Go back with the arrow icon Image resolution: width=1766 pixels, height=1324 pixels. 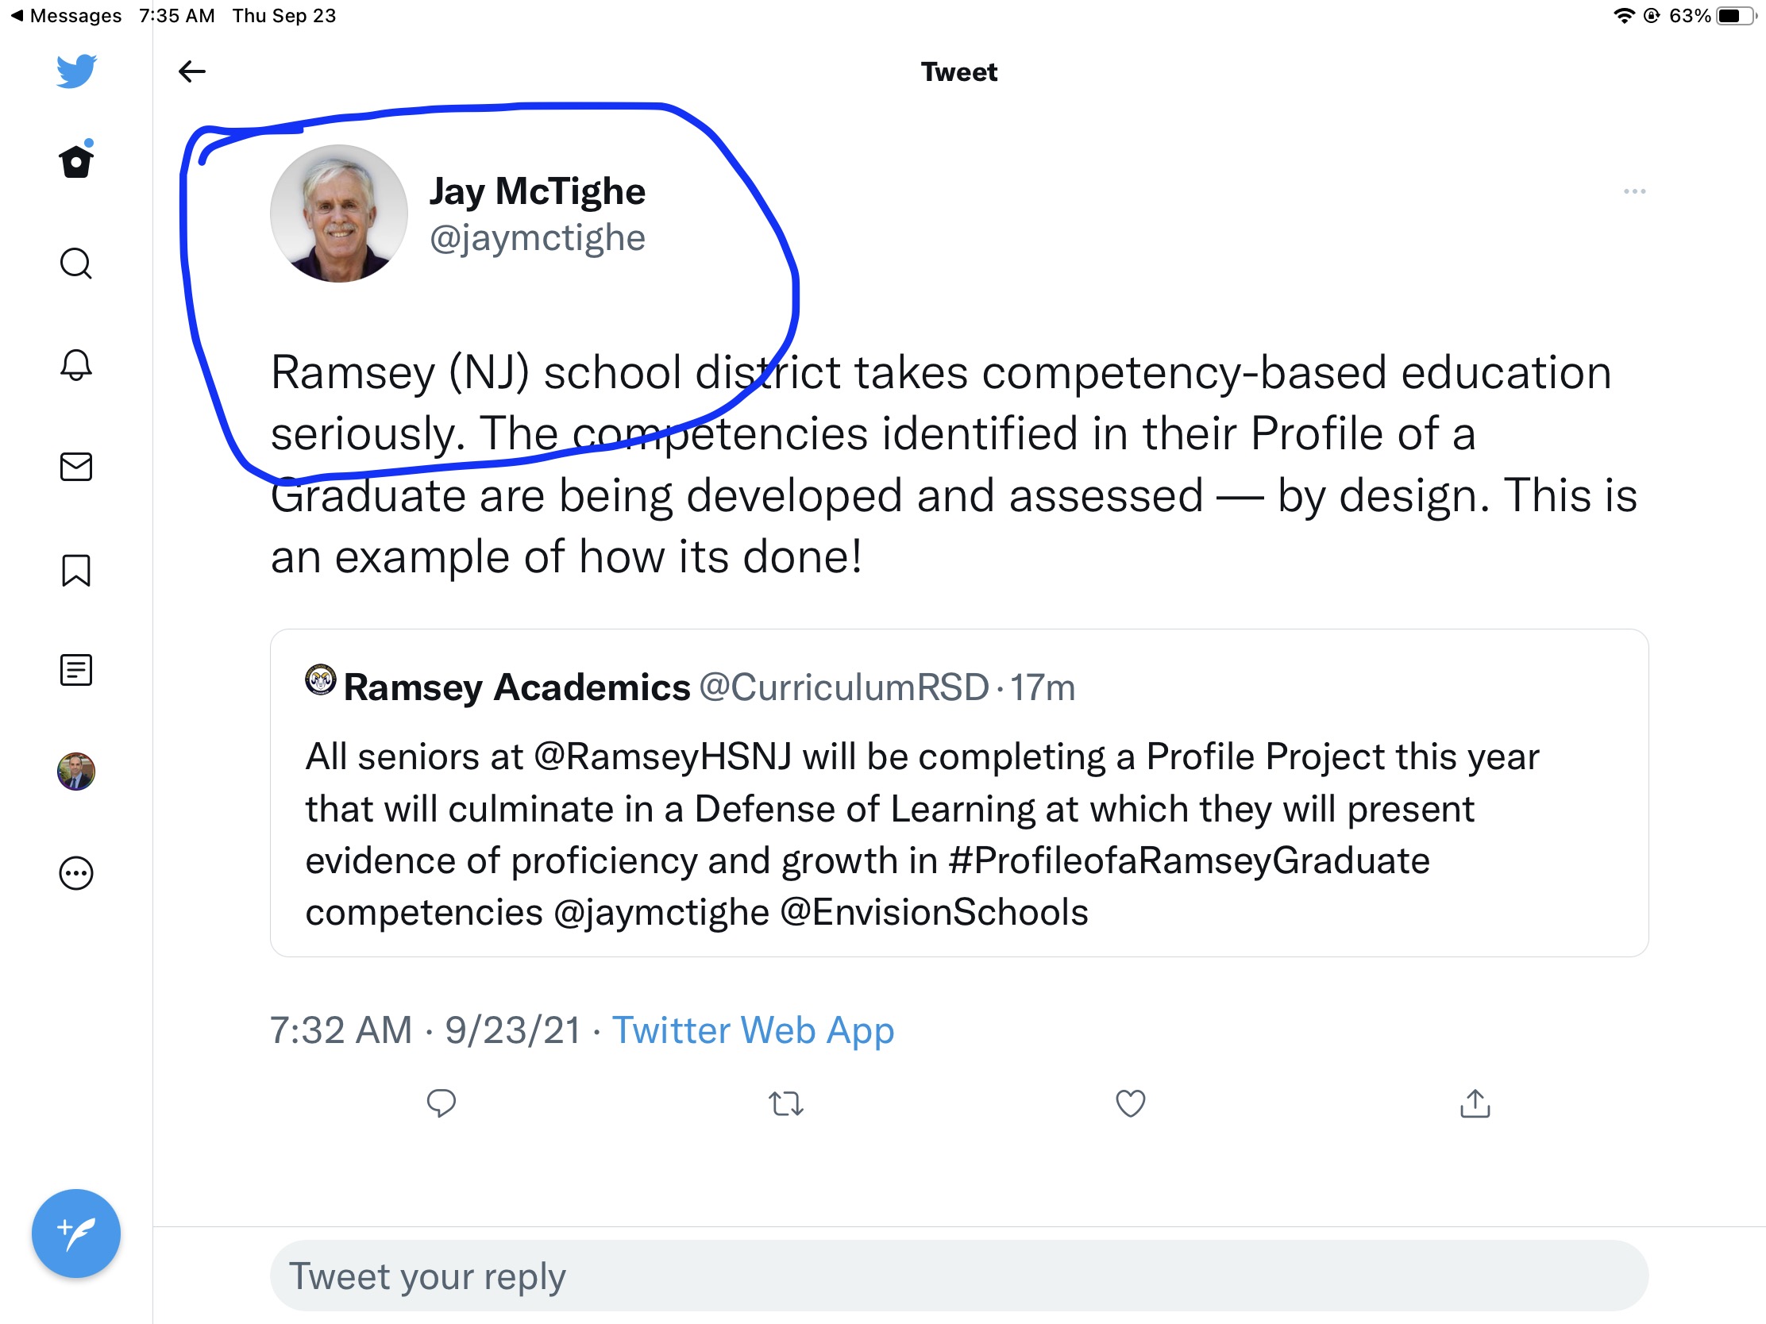pyautogui.click(x=191, y=71)
